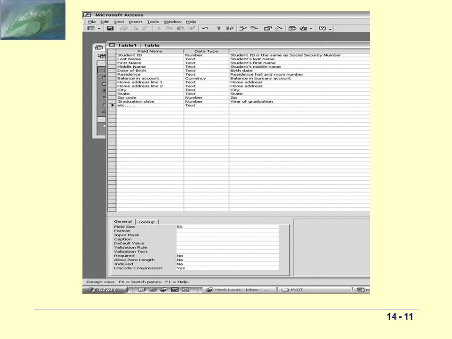Viewport: 452px width, 339px height.
Task: Undo the last action with toolbar arrow
Action: (x=205, y=28)
